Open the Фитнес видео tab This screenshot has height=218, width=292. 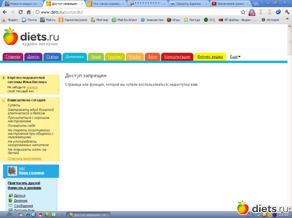click(210, 57)
